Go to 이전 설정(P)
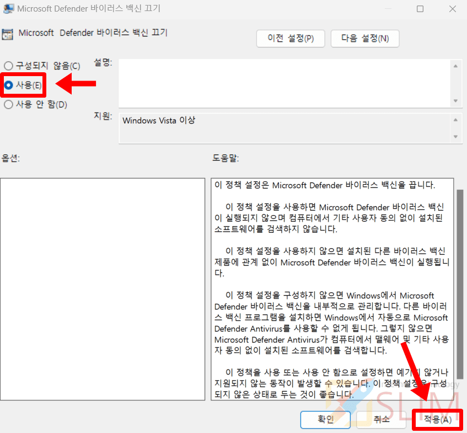Image resolution: width=467 pixels, height=433 pixels. (x=291, y=39)
